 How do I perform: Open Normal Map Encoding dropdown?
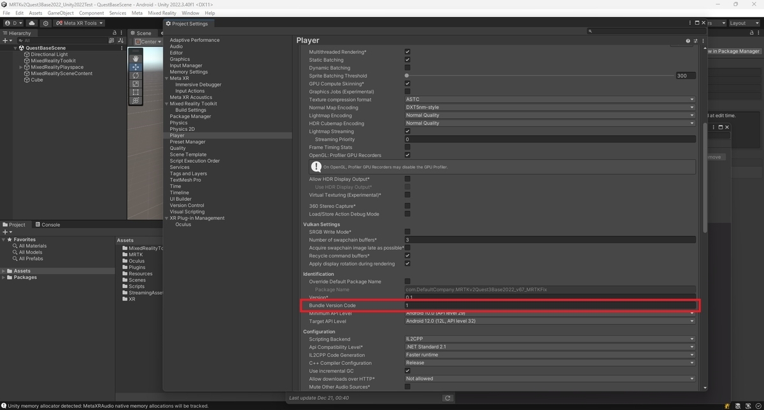coord(550,107)
